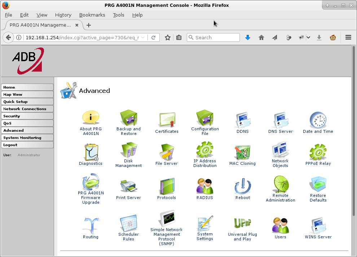Reload the current page
357x257 pixels.
(x=154, y=37)
